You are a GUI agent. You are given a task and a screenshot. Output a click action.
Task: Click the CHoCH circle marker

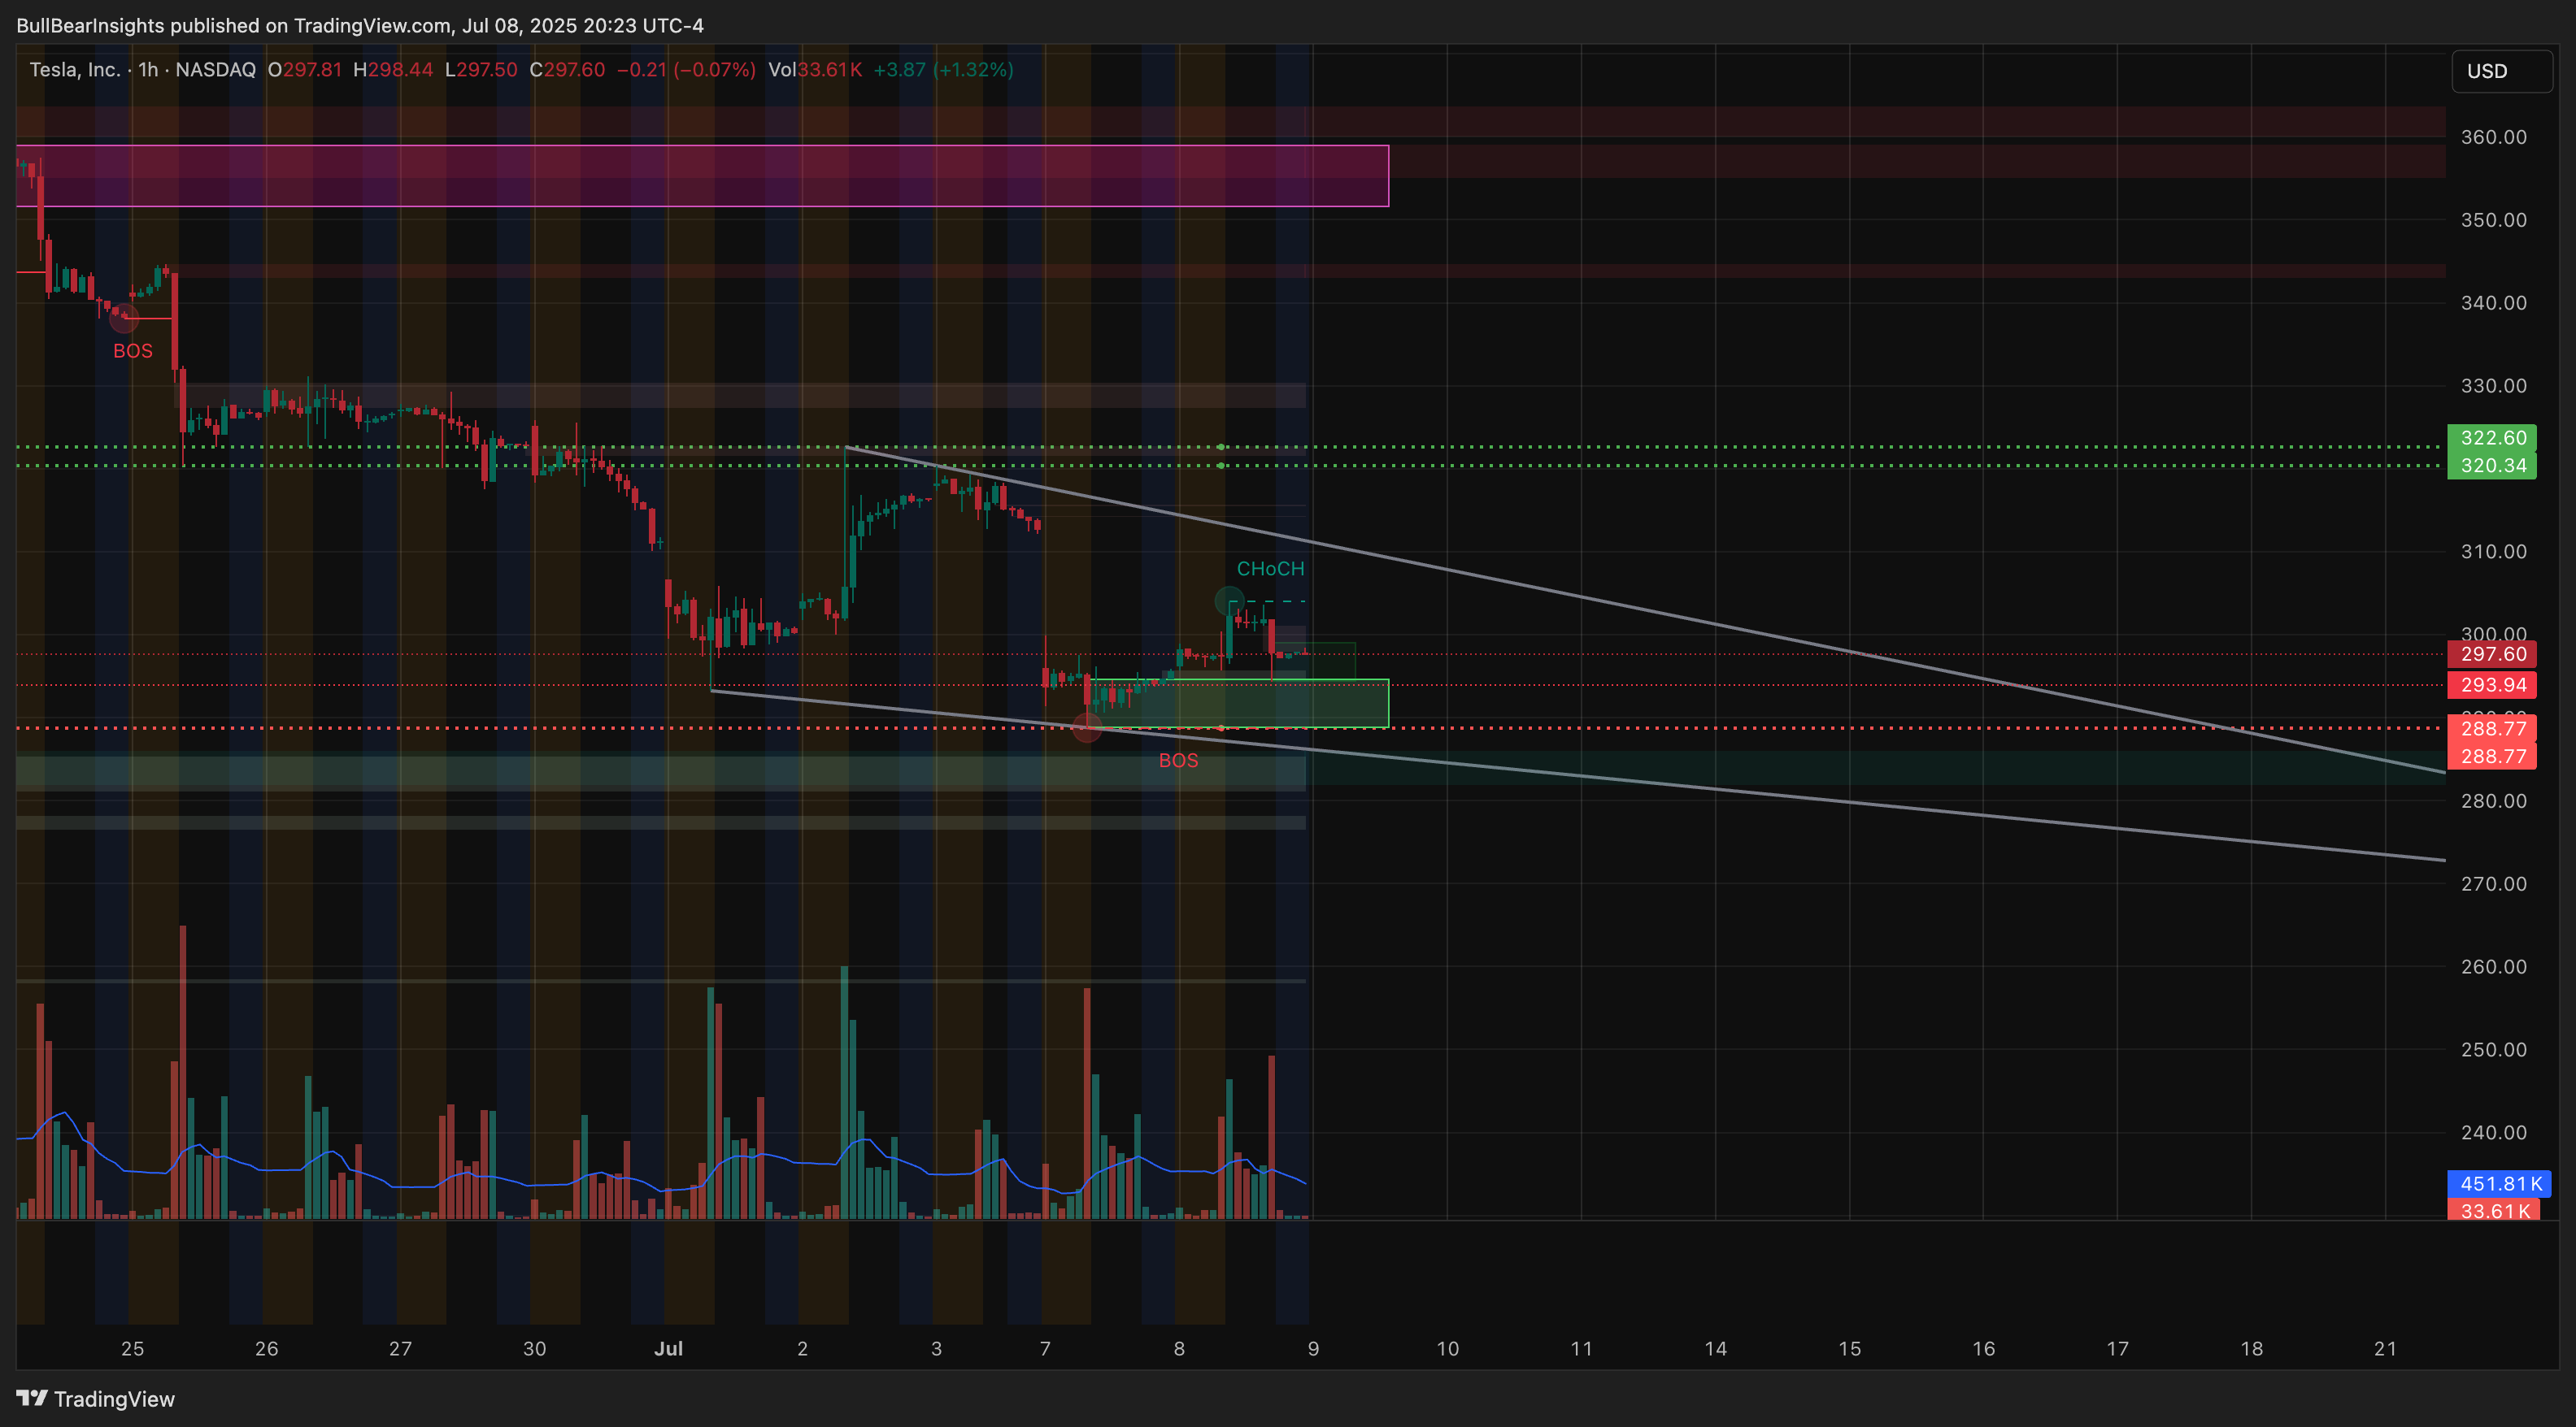pyautogui.click(x=1229, y=601)
